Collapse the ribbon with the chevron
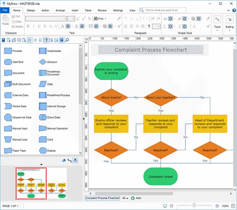Image resolution: width=237 pixels, height=210 pixels. pos(228,10)
